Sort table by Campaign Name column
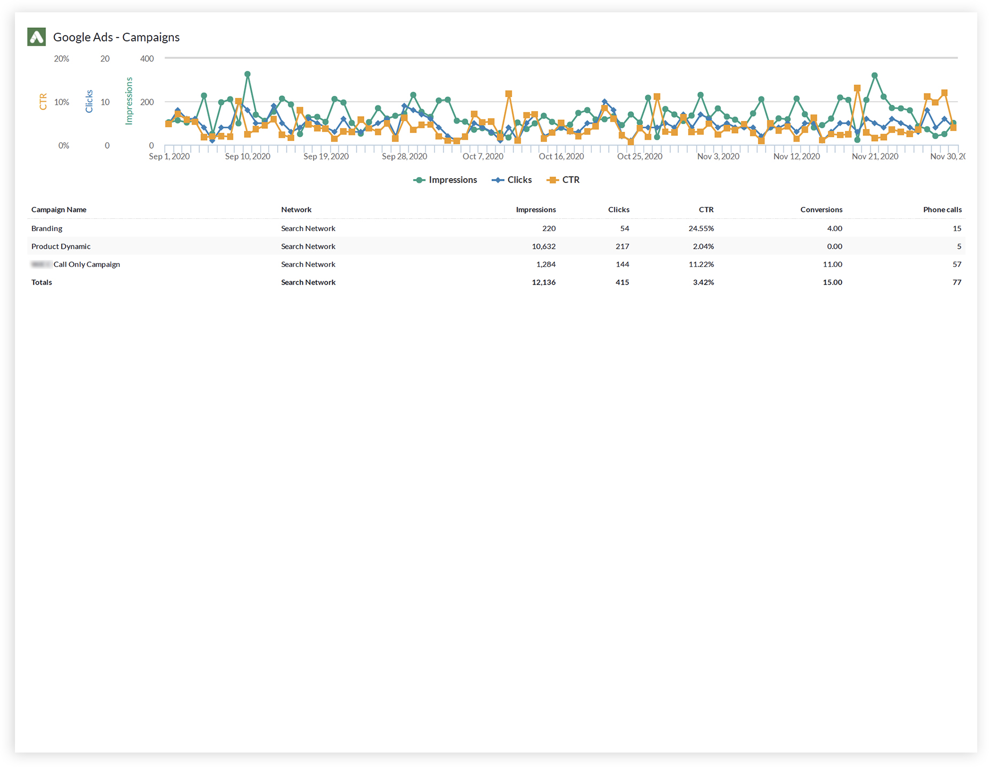Viewport: 989px width, 767px height. point(59,210)
